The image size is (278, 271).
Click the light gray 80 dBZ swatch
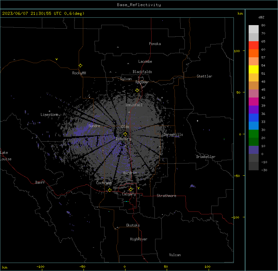(253, 29)
